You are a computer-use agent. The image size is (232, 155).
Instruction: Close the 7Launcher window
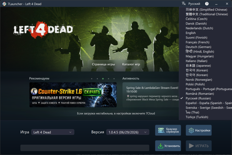click(x=227, y=4)
